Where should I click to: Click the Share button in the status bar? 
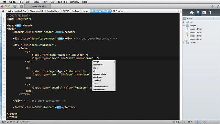coord(11,122)
